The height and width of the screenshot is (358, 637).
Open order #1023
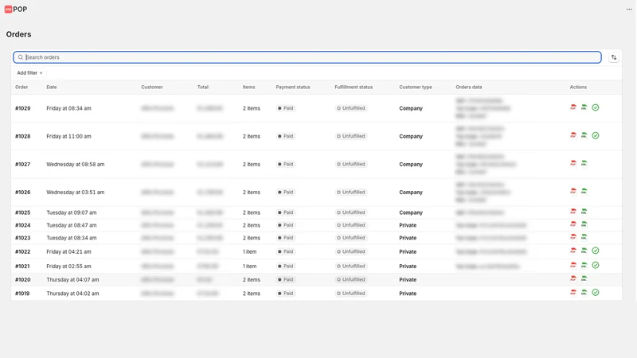(x=23, y=238)
